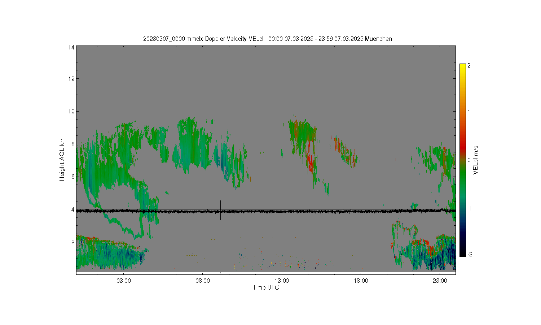Viewport: 541px width, 325px height.
Task: Click the '13:00' time tick label
Action: point(282,281)
